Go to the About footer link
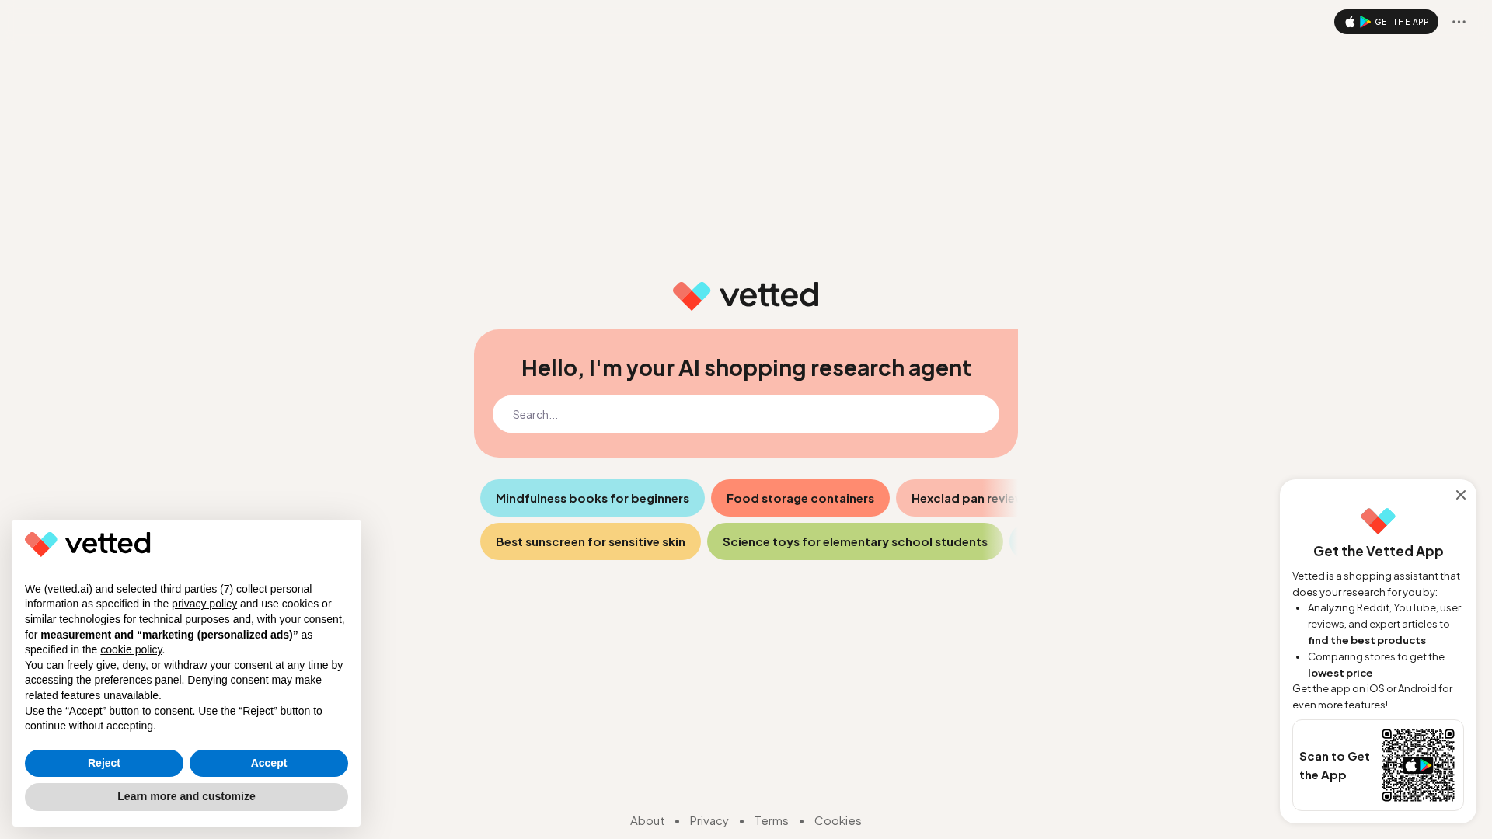Viewport: 1492px width, 839px height. (x=647, y=820)
